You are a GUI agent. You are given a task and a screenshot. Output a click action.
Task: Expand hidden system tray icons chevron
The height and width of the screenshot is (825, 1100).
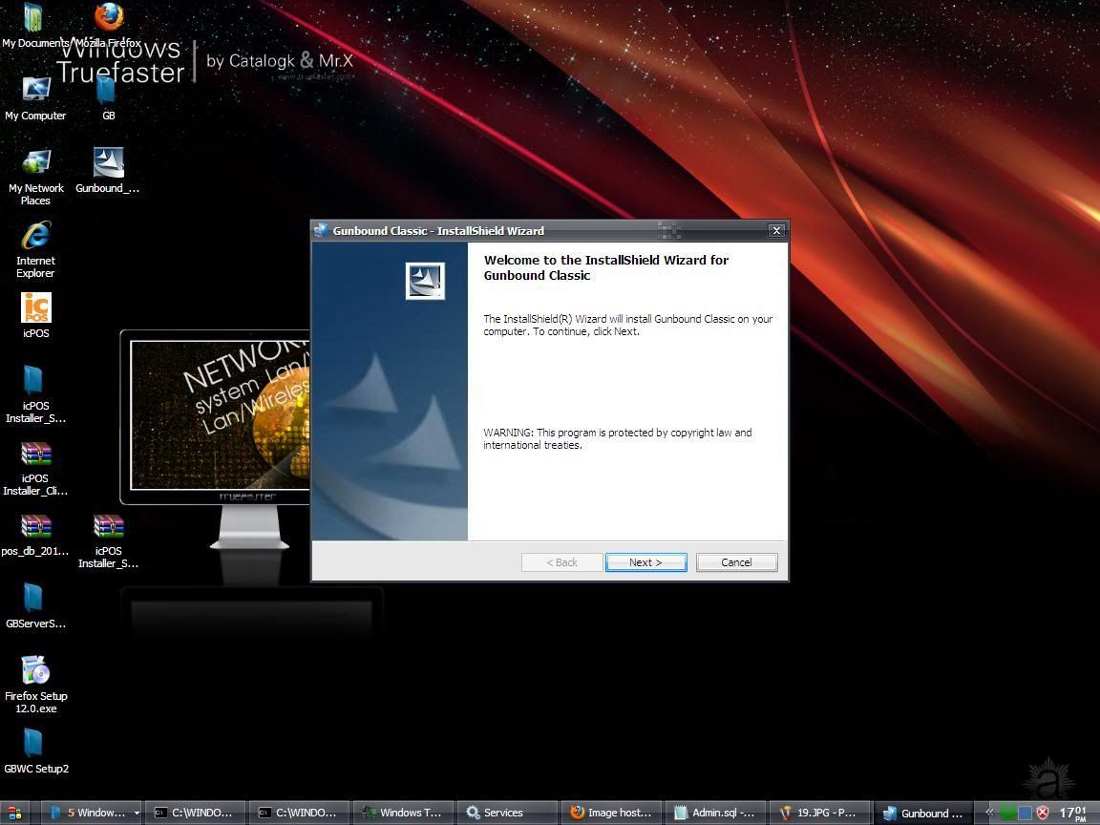(990, 813)
